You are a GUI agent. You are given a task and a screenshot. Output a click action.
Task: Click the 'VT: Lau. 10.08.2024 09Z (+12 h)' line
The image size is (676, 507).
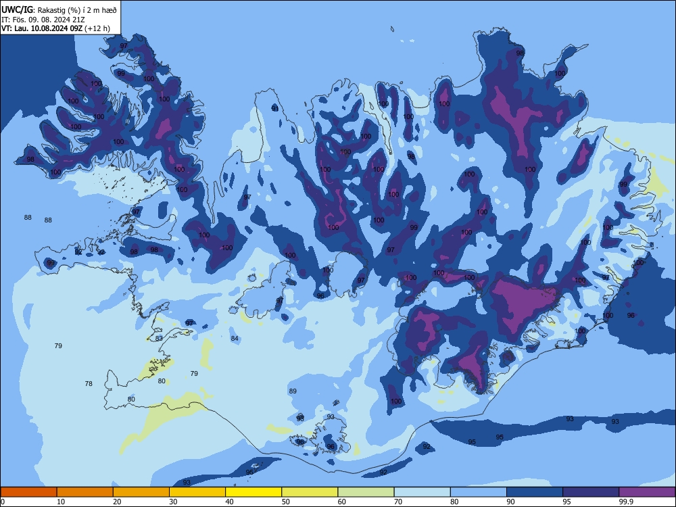click(x=55, y=28)
